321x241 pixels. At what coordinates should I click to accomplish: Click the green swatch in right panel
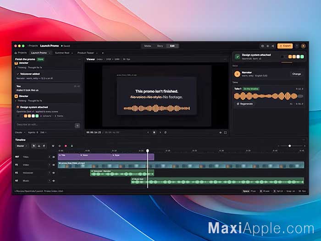coord(302,57)
